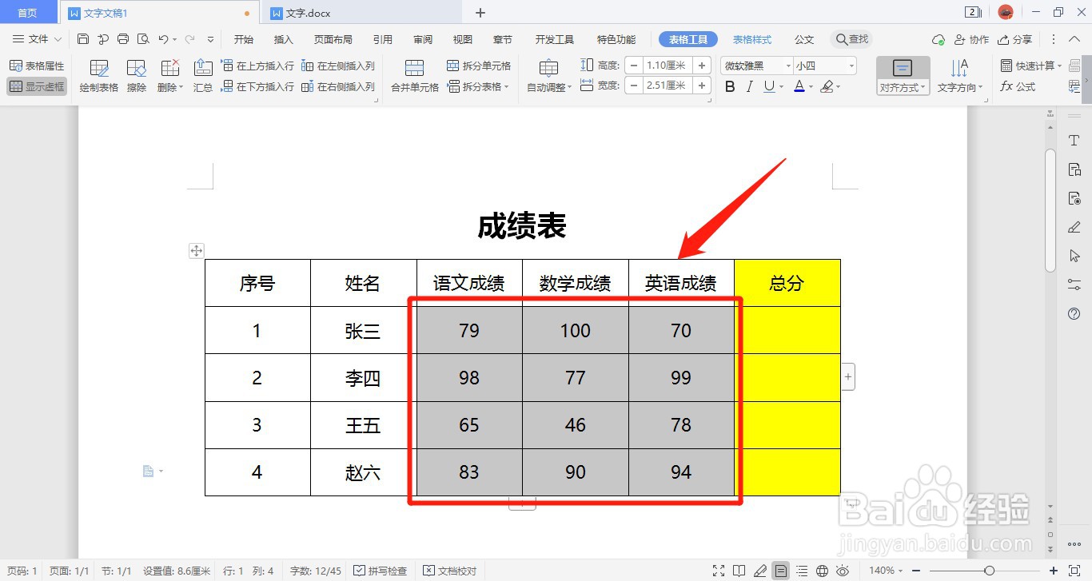Select the 擦除 (eraser) table tool
Image resolution: width=1092 pixels, height=581 pixels.
tap(136, 75)
